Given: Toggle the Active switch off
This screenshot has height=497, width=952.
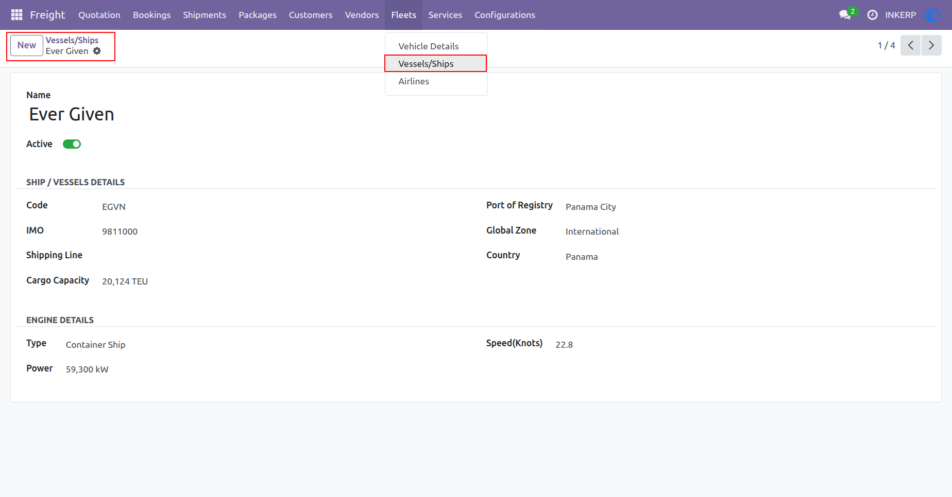Looking at the screenshot, I should tap(72, 144).
